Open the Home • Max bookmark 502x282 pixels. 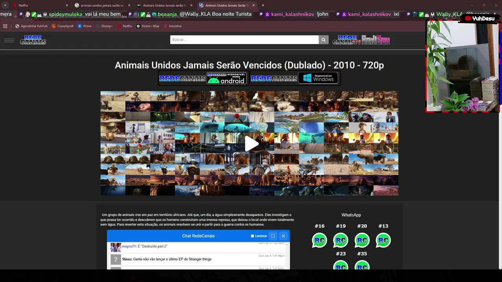click(x=148, y=26)
